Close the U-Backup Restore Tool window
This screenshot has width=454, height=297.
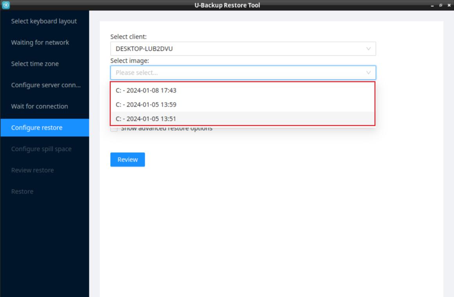coord(449,5)
